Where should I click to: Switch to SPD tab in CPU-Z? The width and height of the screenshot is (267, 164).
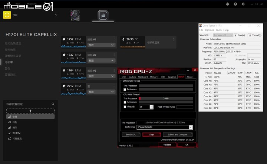pyautogui.click(x=163, y=77)
